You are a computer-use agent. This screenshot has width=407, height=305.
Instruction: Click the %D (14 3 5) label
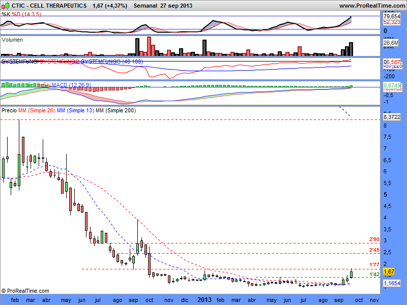(26, 14)
